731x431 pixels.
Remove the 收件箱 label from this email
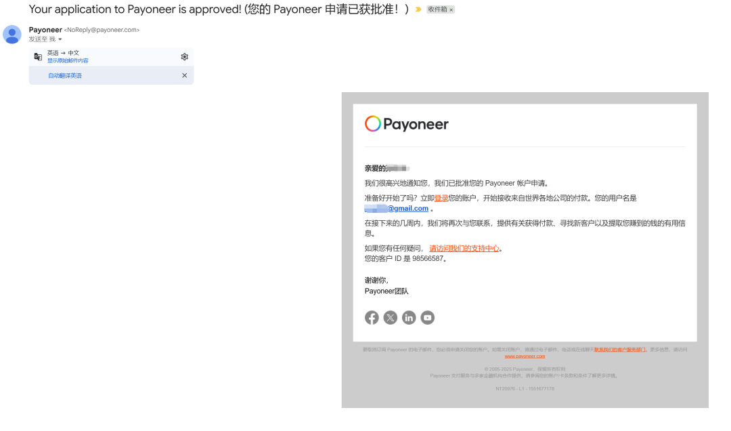tap(451, 9)
